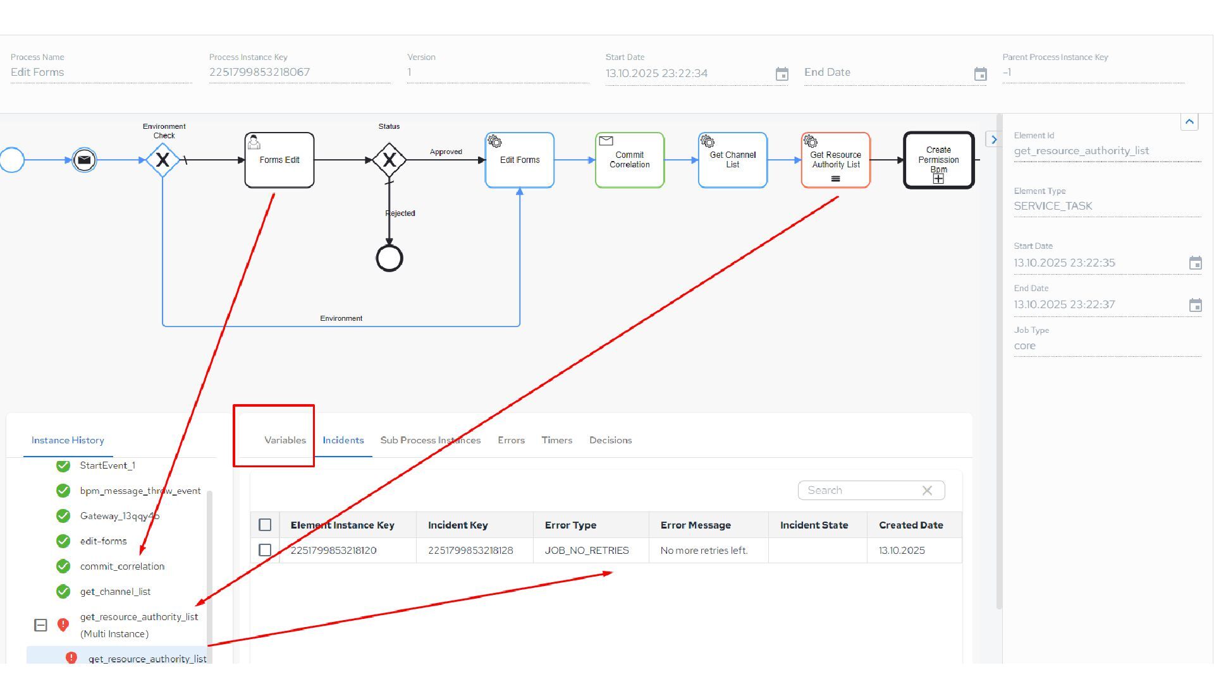1214x682 pixels.
Task: Click the Get Channel List service task
Action: tap(732, 160)
